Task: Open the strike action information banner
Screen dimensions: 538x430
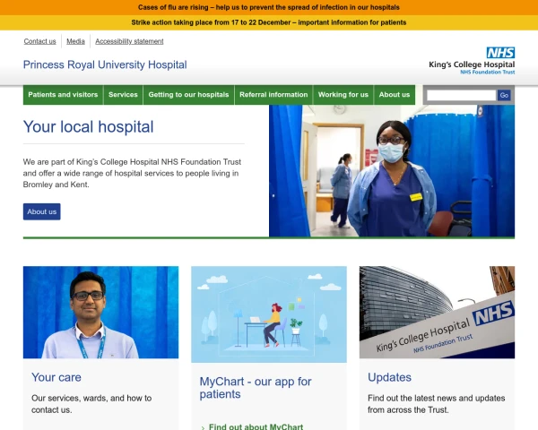Action: (269, 22)
